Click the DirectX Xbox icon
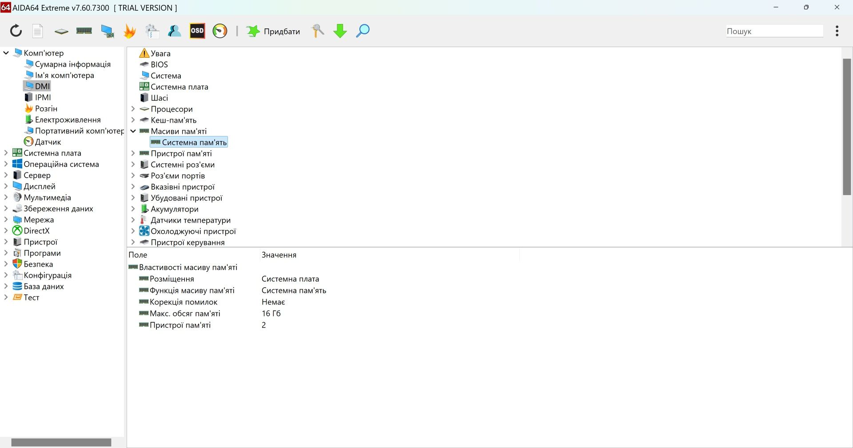Image resolution: width=853 pixels, height=448 pixels. (17, 230)
